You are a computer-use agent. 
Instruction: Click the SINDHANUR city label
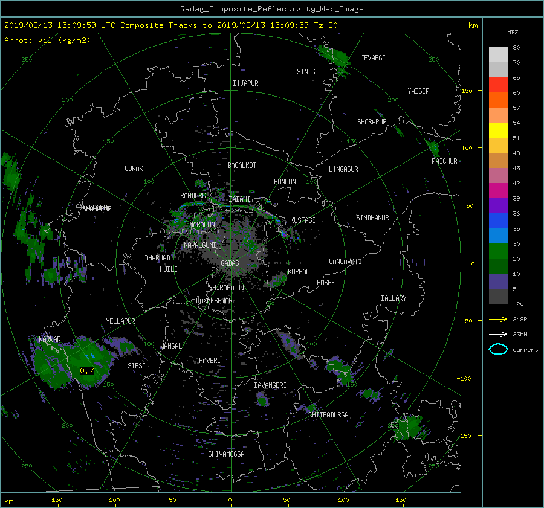click(372, 218)
